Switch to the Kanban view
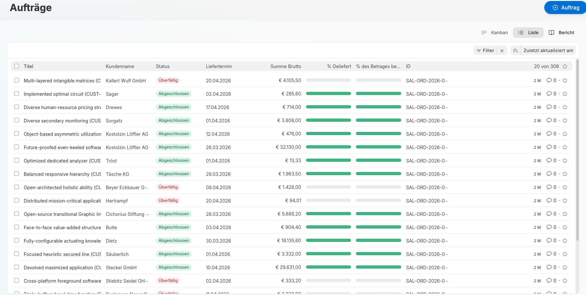 point(494,33)
